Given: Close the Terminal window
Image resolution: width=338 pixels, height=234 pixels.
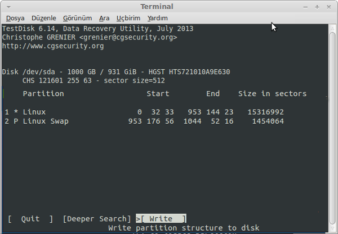Looking at the screenshot, I should click(328, 7).
